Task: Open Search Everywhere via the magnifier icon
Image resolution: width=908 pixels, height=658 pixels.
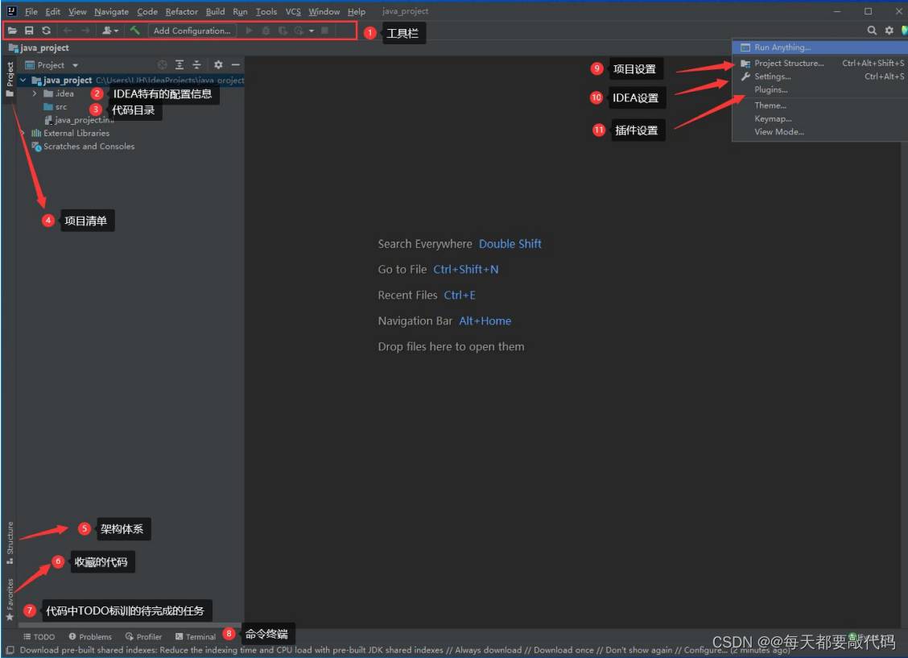Action: (x=872, y=30)
